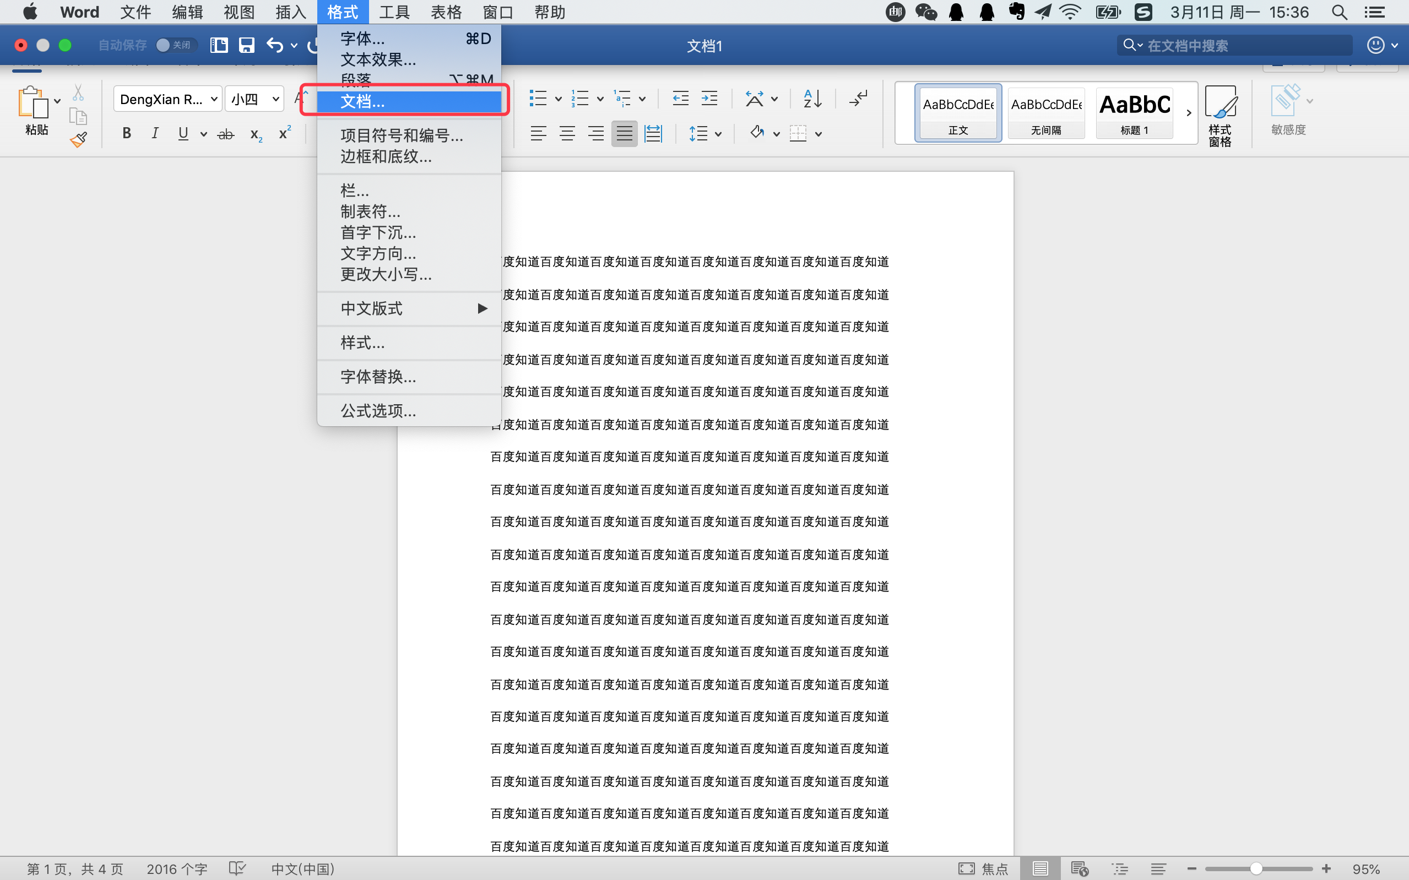Image resolution: width=1409 pixels, height=880 pixels.
Task: Apply Bold formatting button
Action: [x=126, y=133]
